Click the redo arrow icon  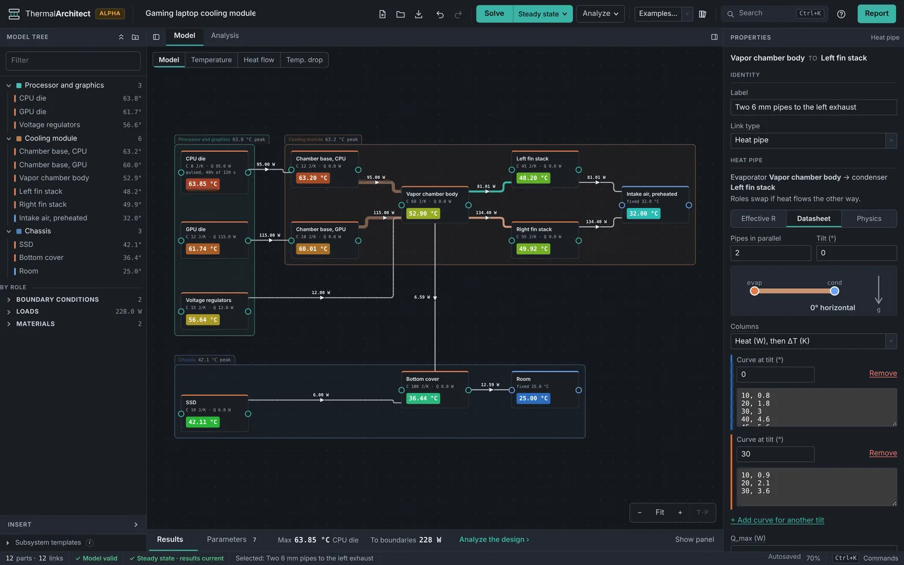458,14
